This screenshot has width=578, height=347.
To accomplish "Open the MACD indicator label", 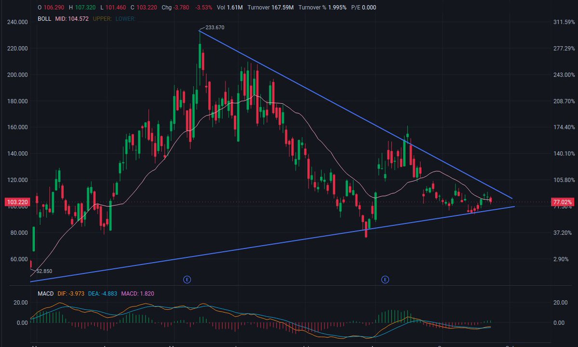I will [x=46, y=294].
